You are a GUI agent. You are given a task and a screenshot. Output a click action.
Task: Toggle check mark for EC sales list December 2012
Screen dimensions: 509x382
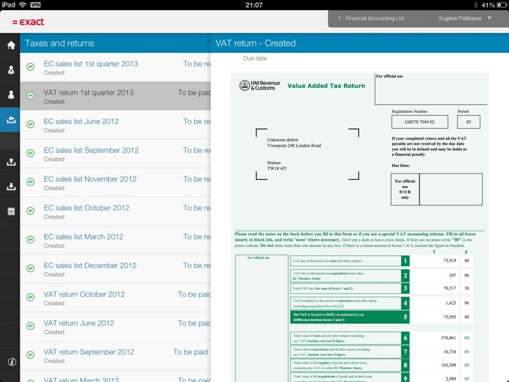tap(31, 269)
